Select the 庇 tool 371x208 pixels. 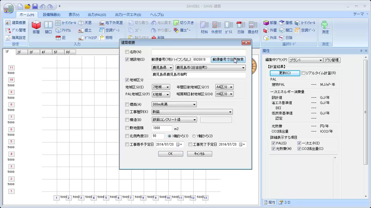click(61, 38)
